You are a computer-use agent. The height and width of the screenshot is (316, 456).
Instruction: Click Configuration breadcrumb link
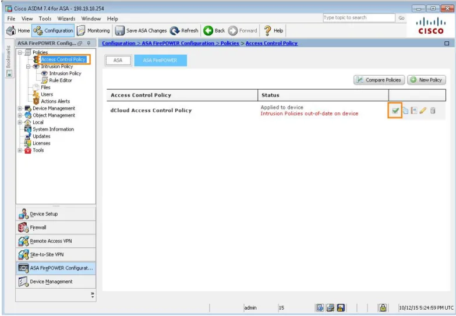tap(119, 43)
